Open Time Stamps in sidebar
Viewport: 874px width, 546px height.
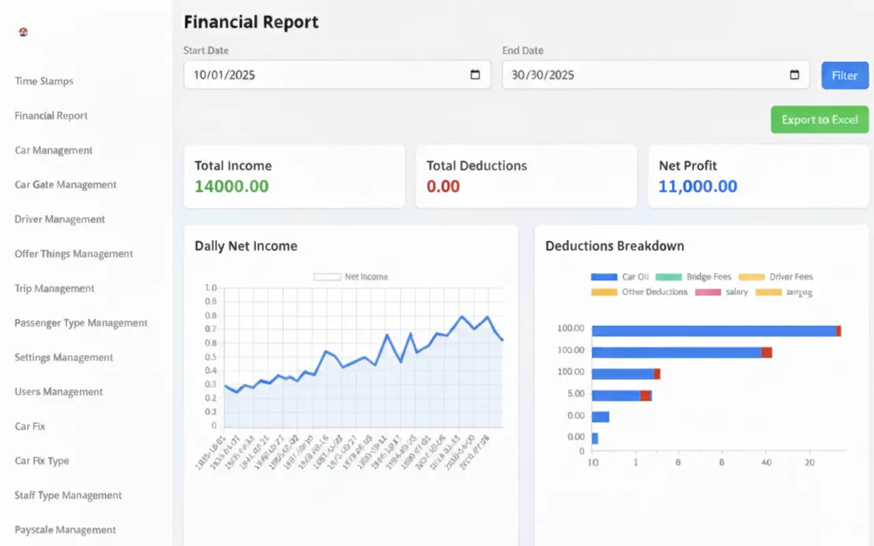tap(44, 81)
